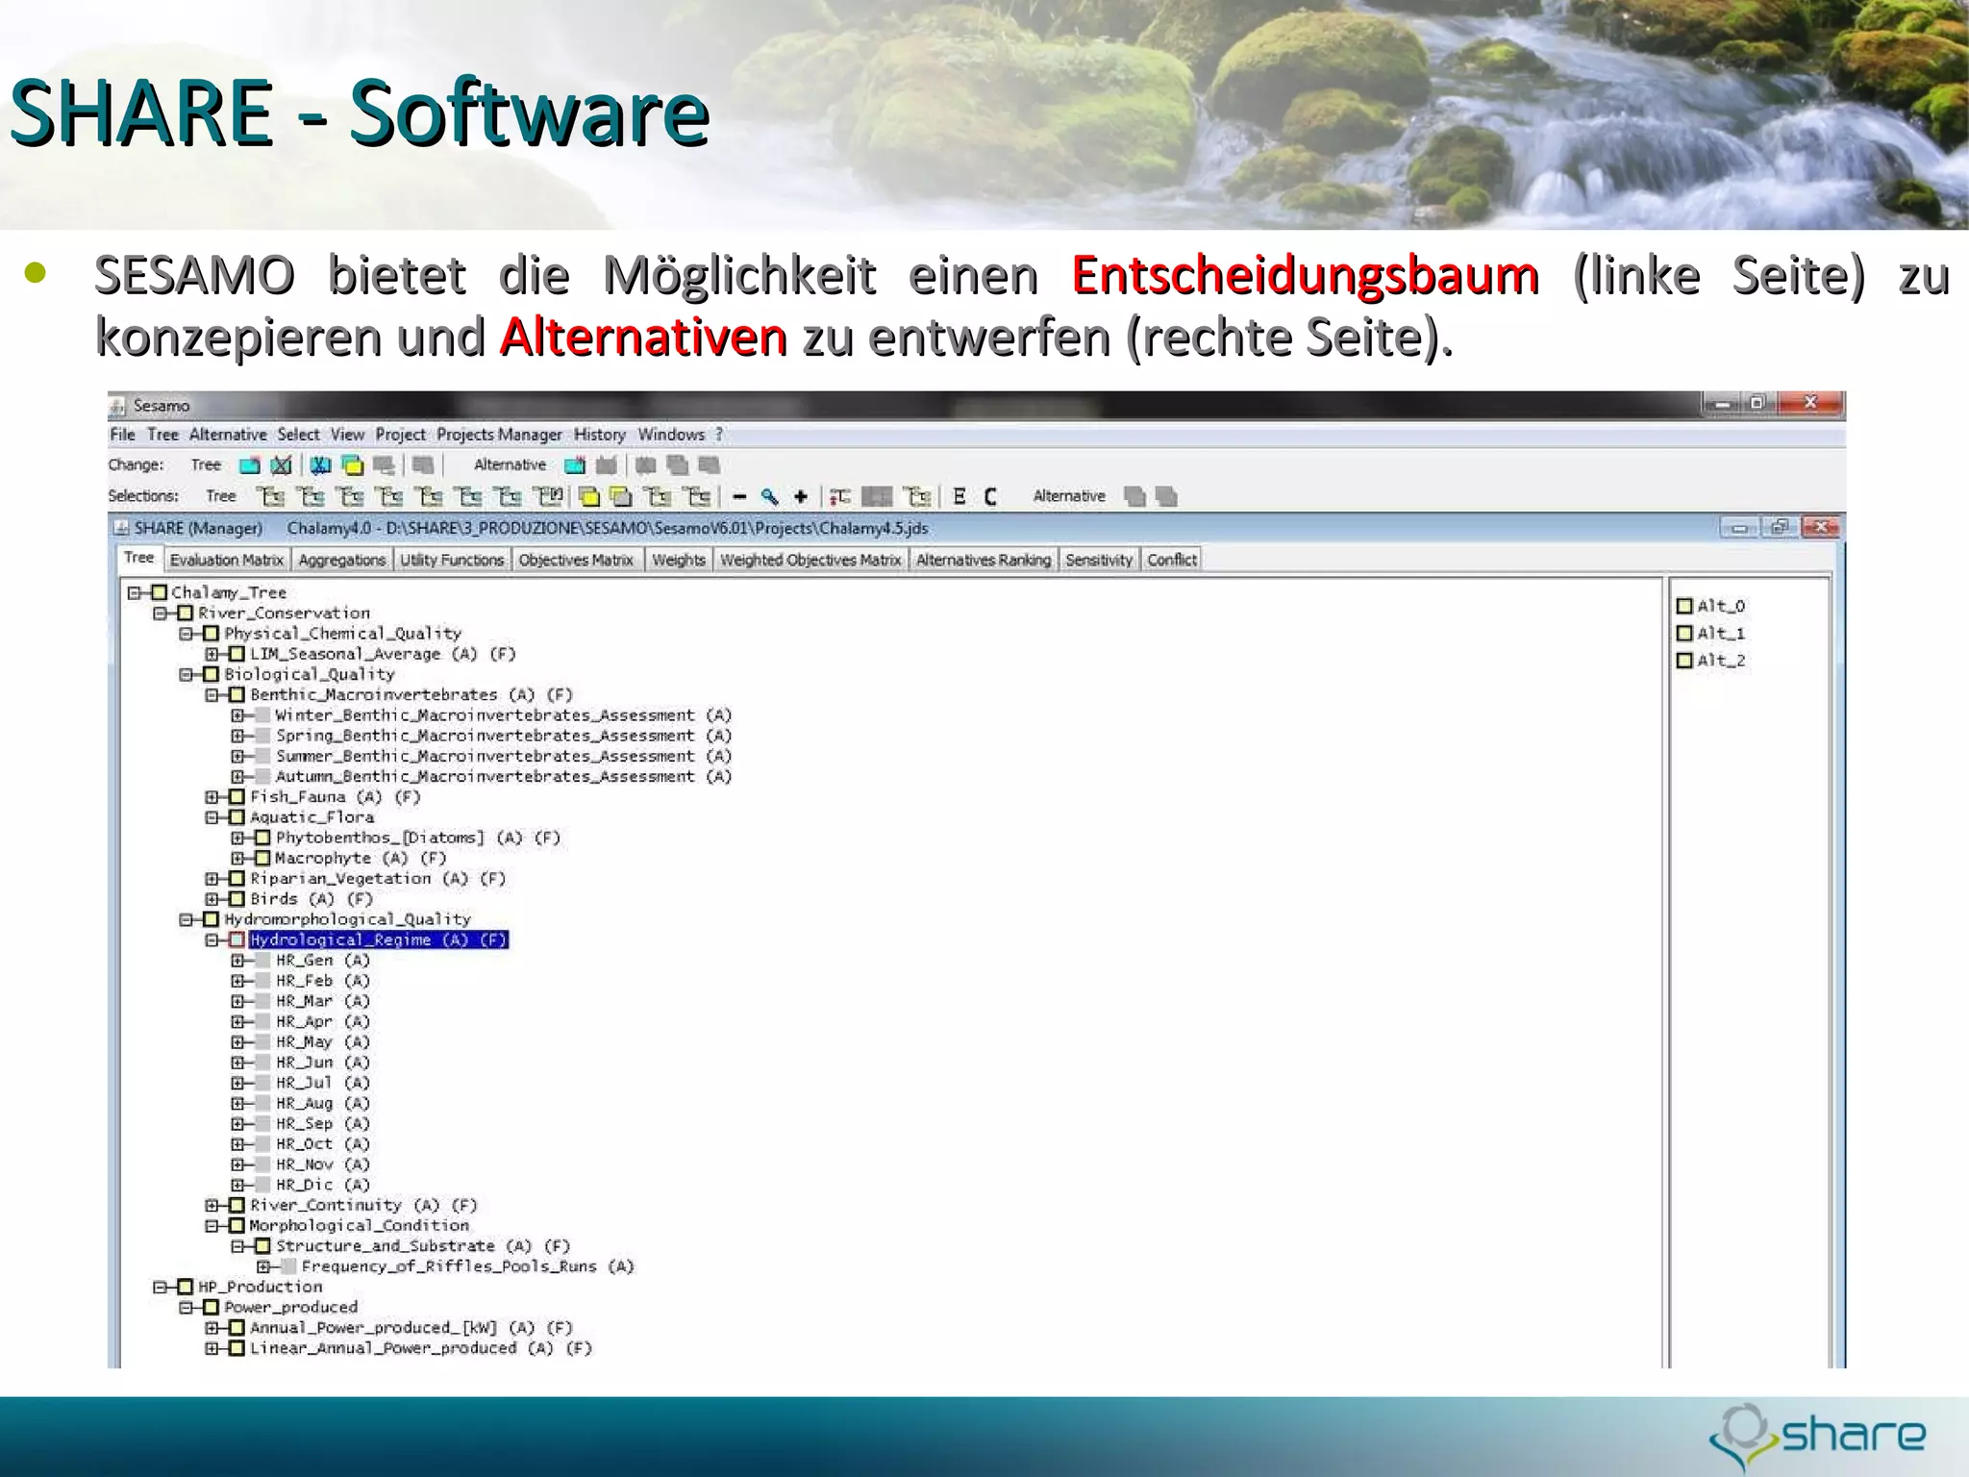Click the SHARE Manager window icon
This screenshot has width=1969, height=1477.
121,528
